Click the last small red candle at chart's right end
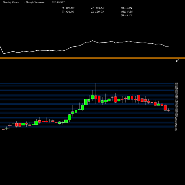Screen dimensions: 185x185 coord(168,110)
